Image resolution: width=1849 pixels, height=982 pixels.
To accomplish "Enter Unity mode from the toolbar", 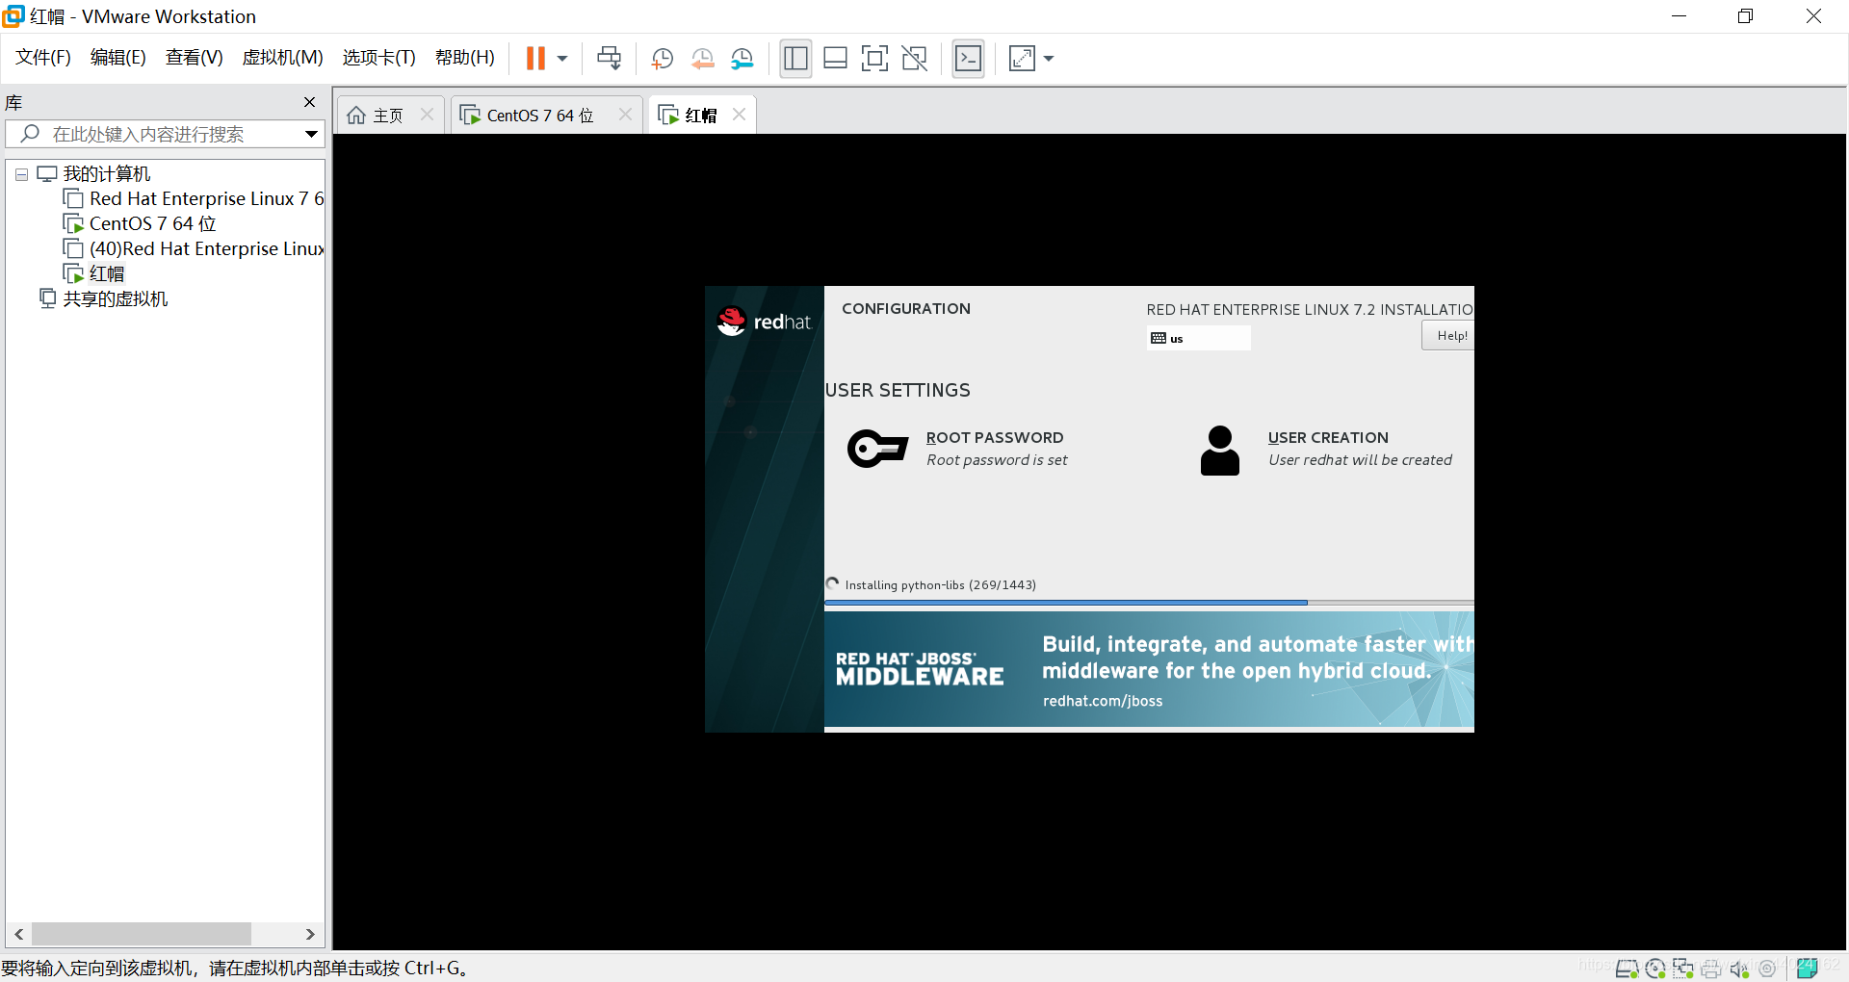I will click(x=914, y=59).
